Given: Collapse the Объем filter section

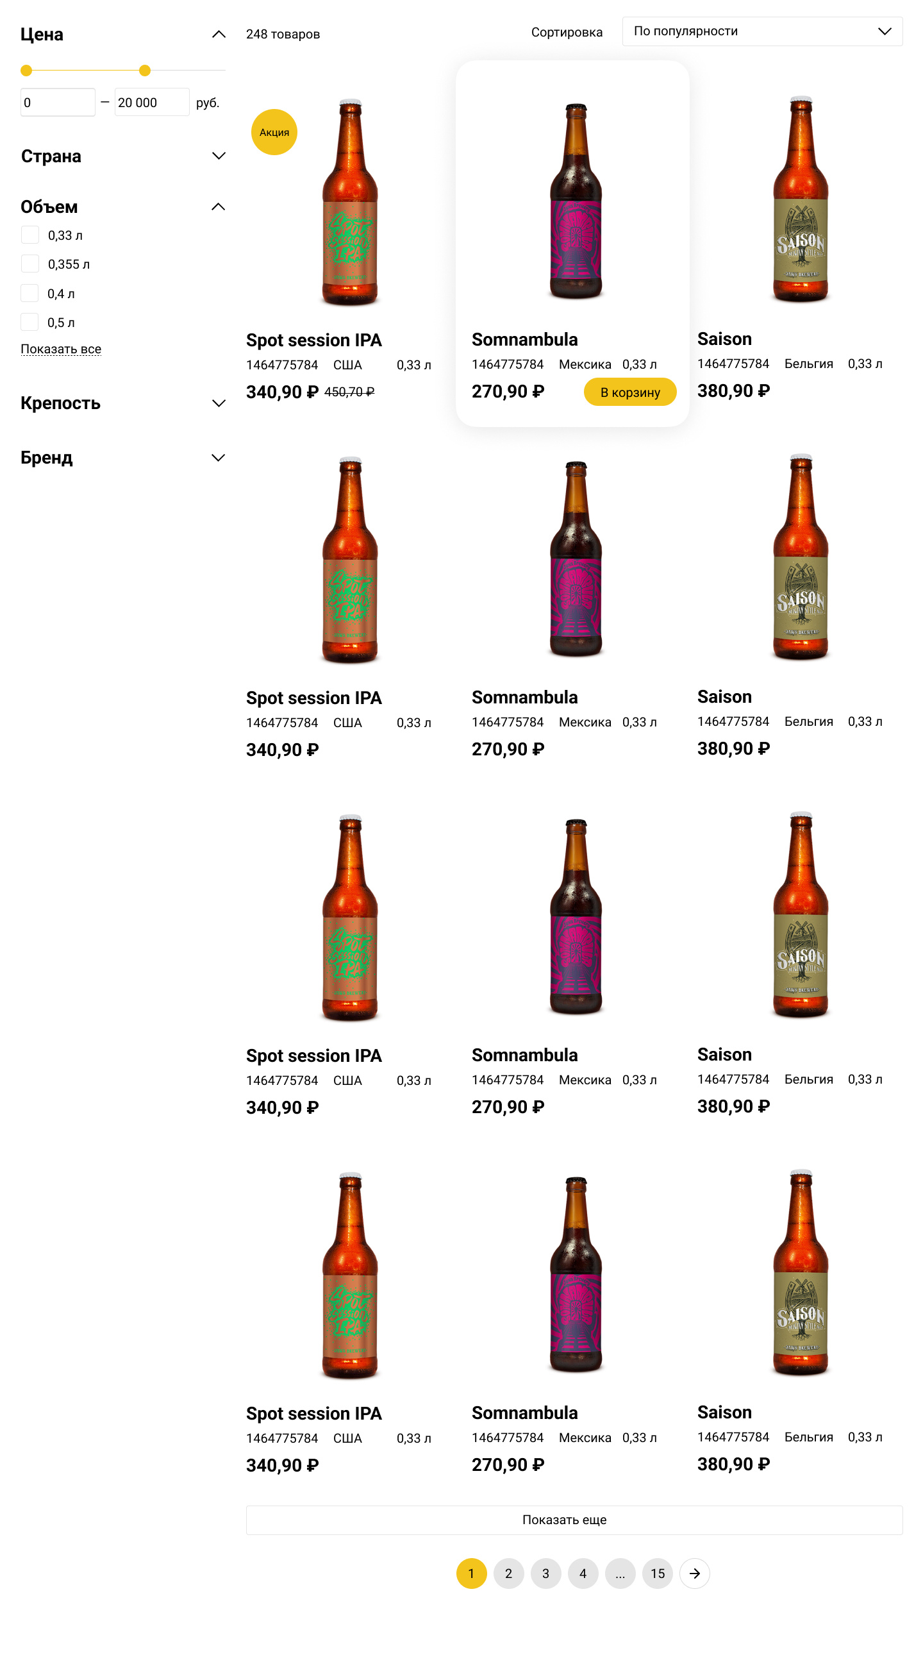Looking at the screenshot, I should pos(219,207).
